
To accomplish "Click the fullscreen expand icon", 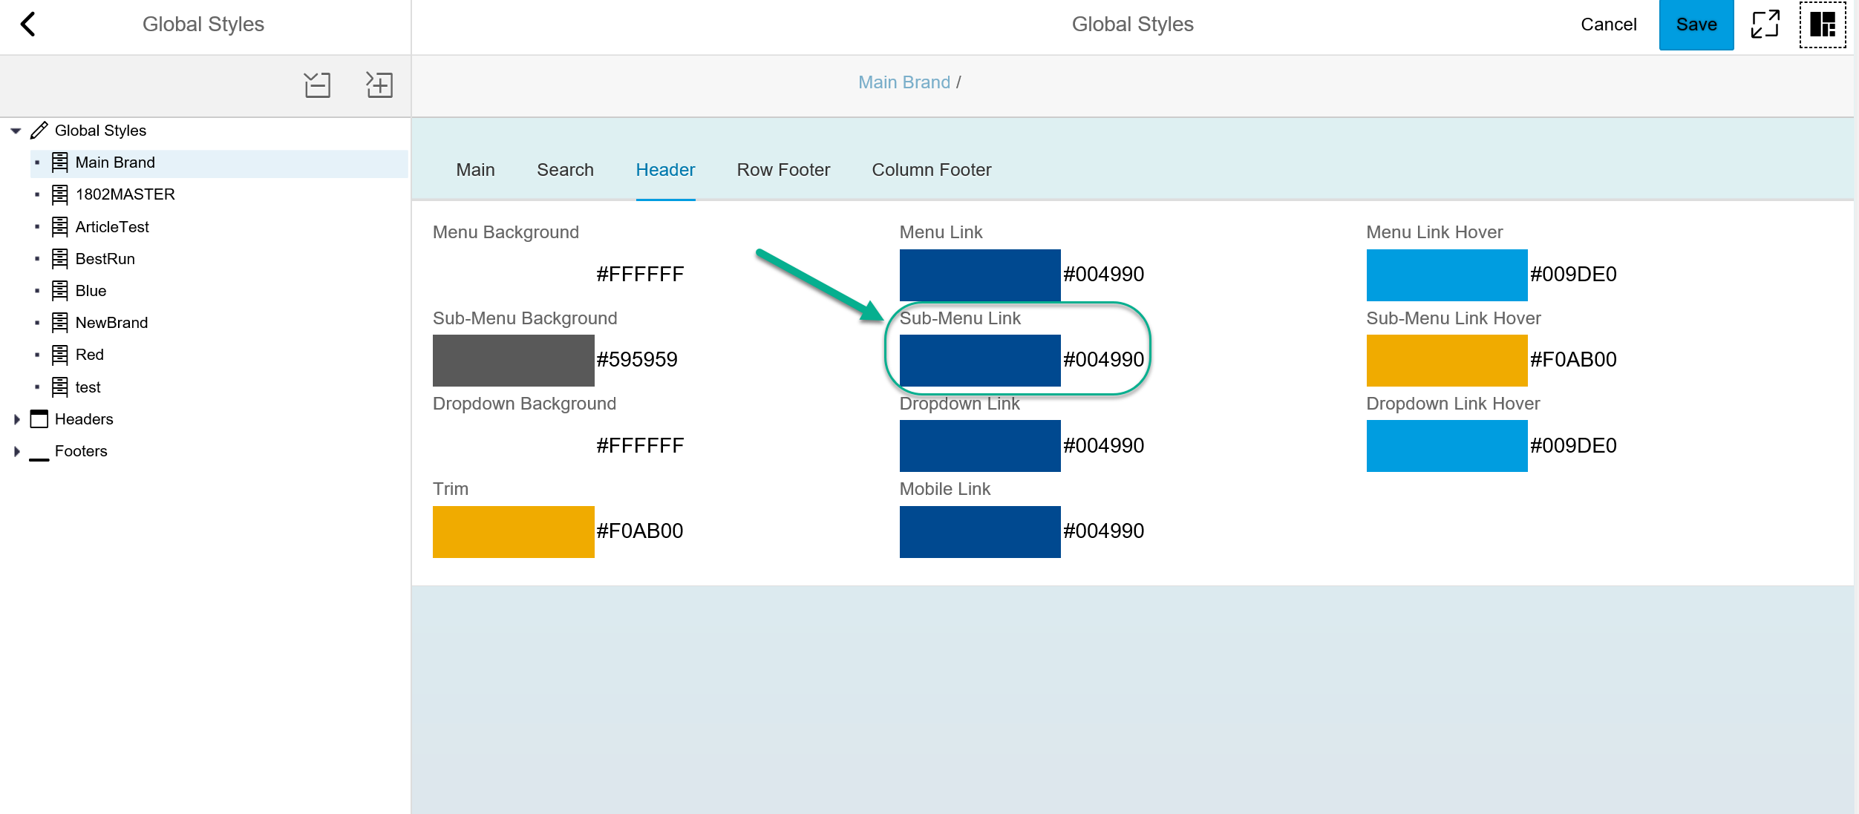I will (x=1765, y=24).
